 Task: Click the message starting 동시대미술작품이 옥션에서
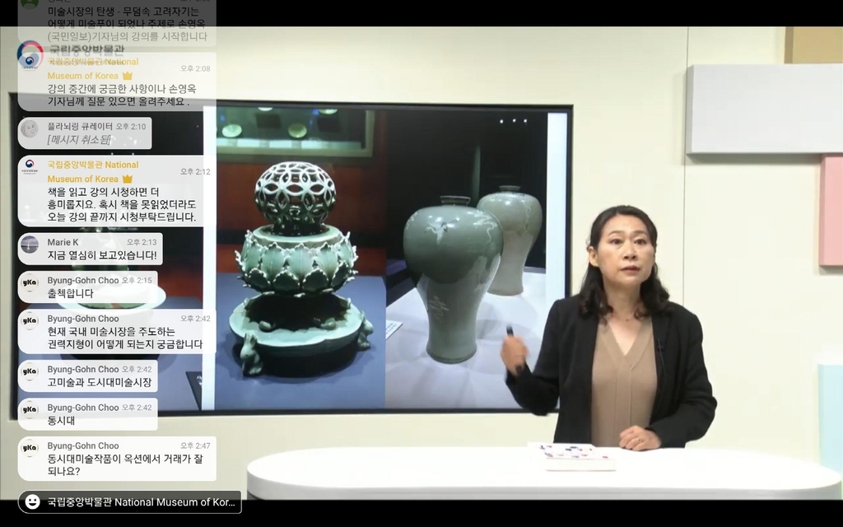(x=125, y=464)
